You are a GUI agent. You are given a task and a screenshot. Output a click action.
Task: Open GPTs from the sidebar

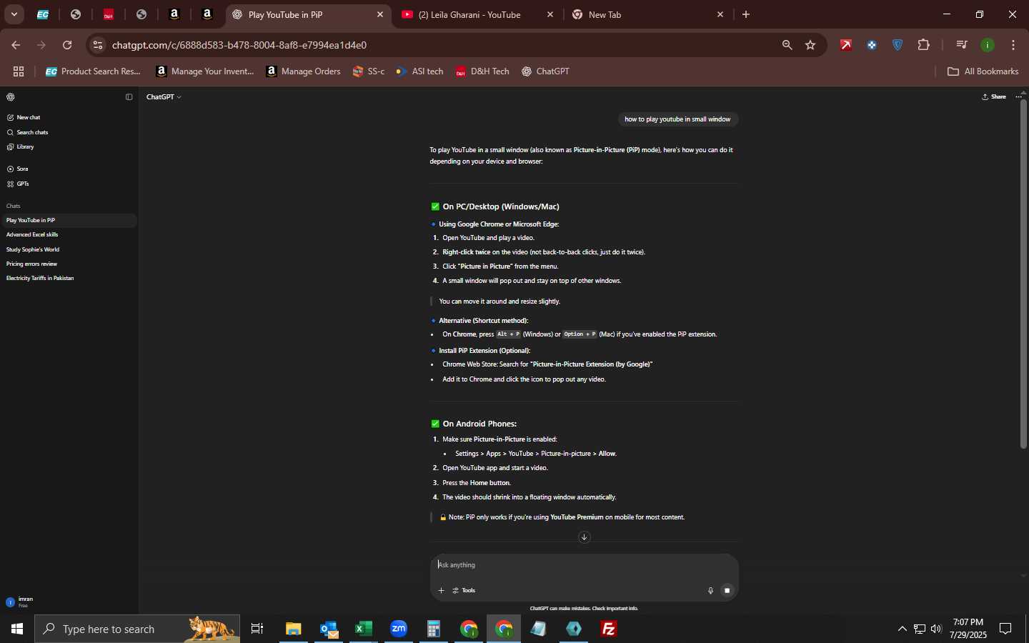tap(18, 184)
